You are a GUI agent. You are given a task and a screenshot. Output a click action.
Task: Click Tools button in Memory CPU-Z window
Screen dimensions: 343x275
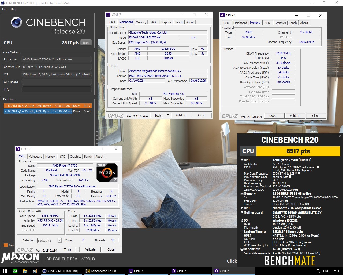point(272,116)
